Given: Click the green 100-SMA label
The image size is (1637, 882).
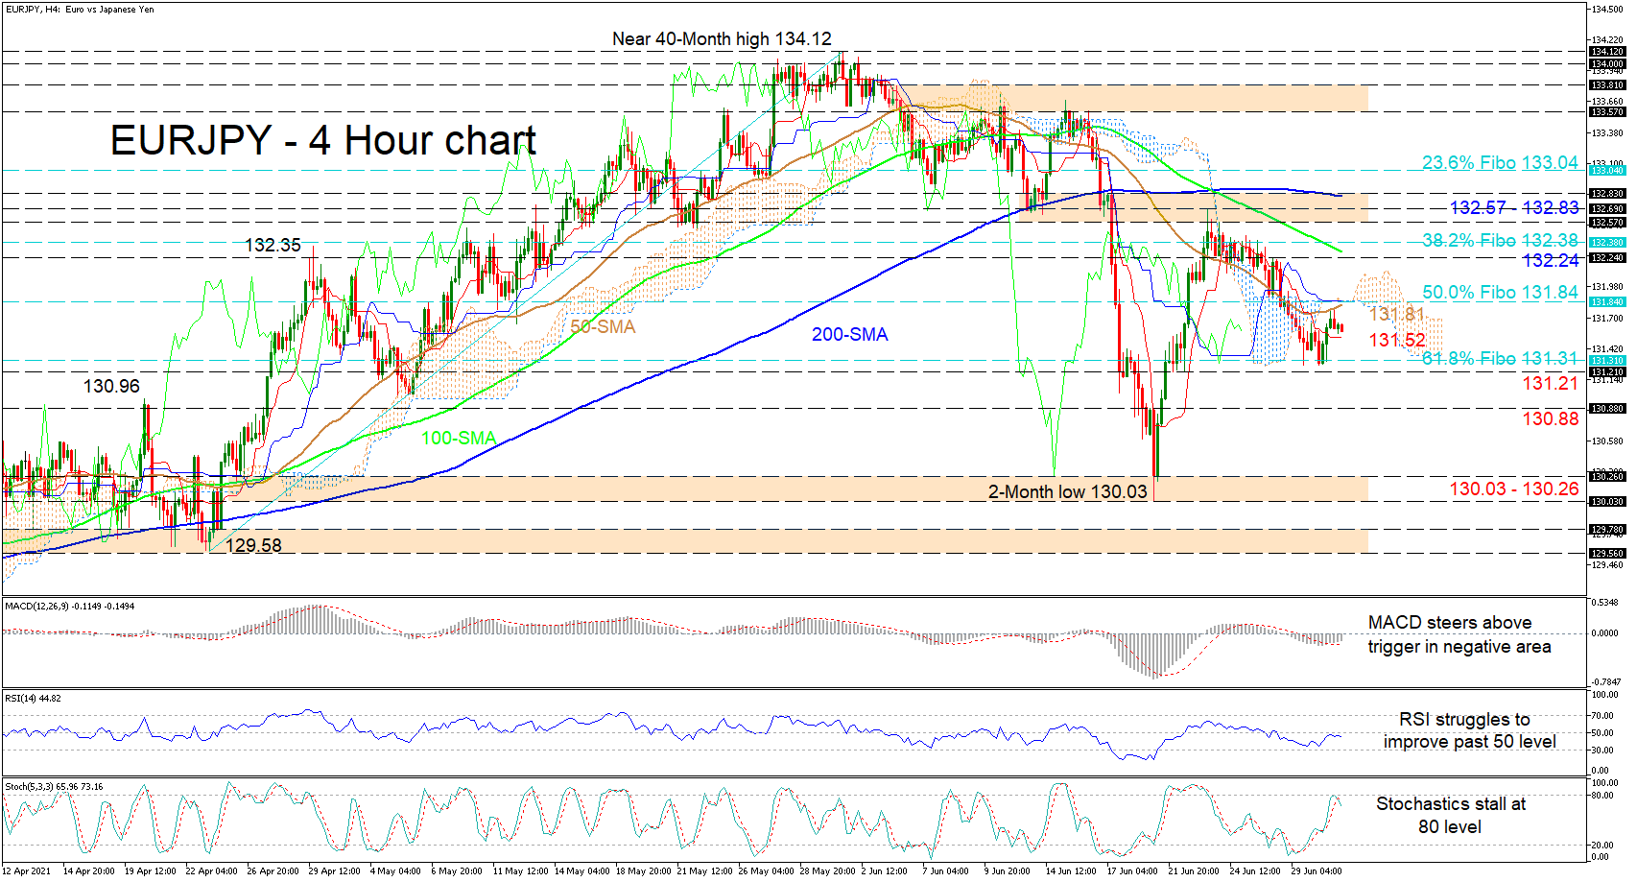Looking at the screenshot, I should (459, 439).
